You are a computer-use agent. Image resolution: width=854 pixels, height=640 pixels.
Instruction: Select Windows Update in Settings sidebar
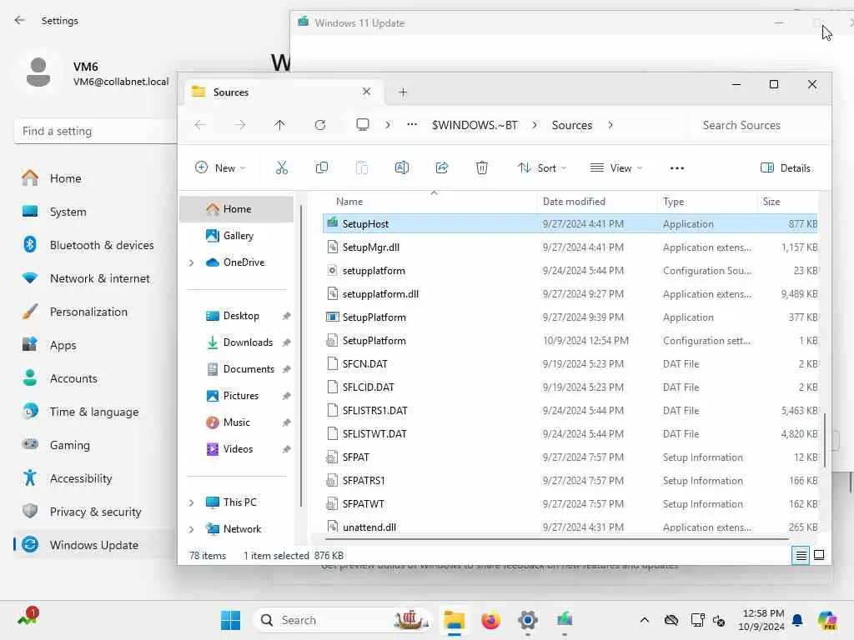click(x=94, y=545)
